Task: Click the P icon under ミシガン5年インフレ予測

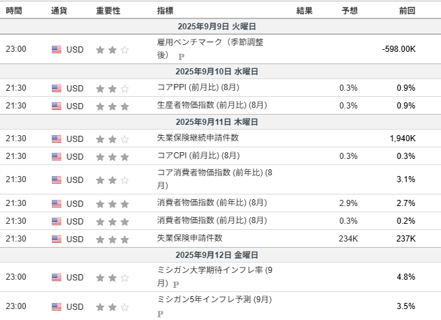Action: click(160, 314)
